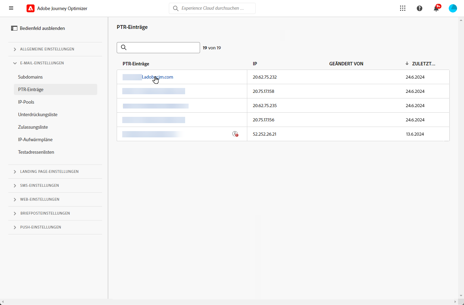Open the app switcher grid
The width and height of the screenshot is (464, 305).
click(403, 8)
